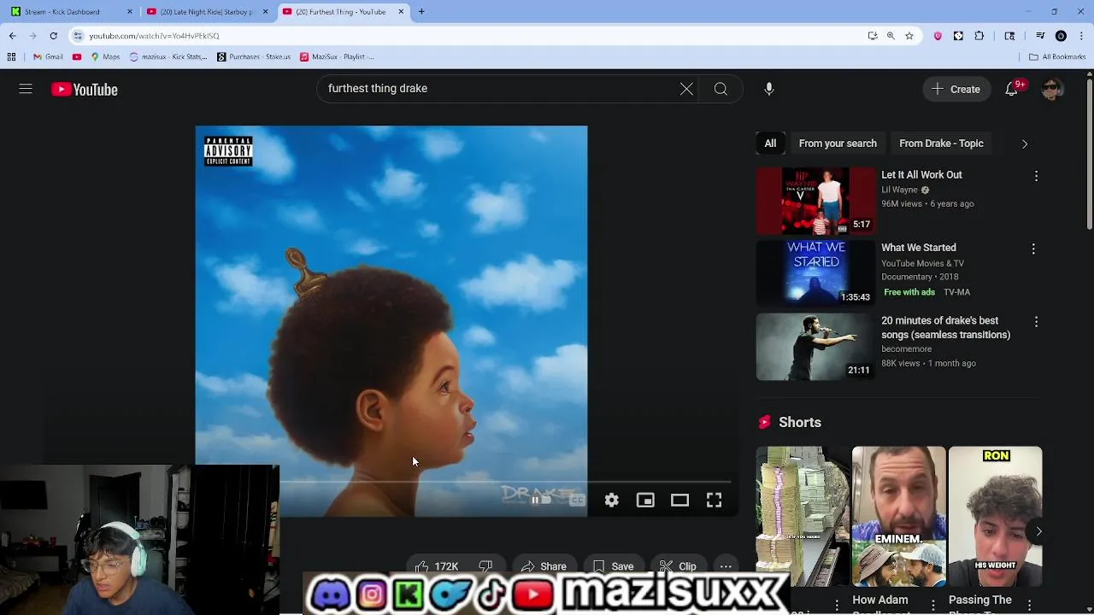1094x615 pixels.
Task: Open the RON His Weight short
Action: pyautogui.click(x=995, y=516)
